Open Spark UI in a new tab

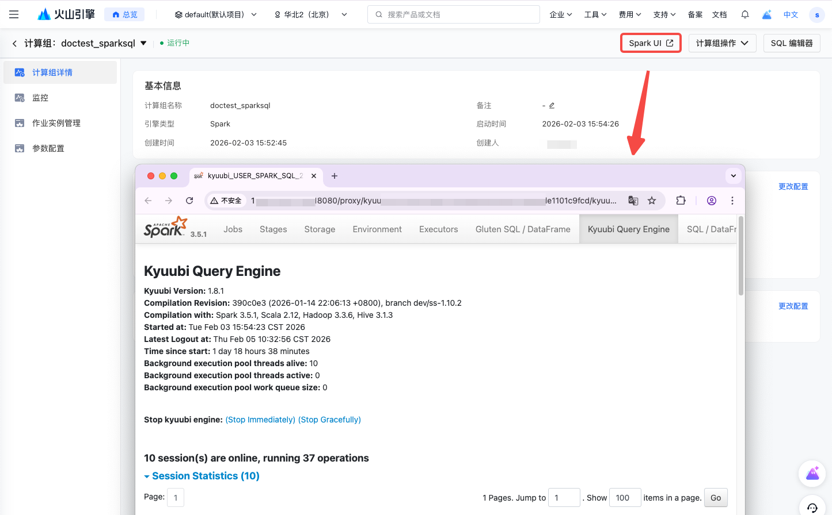coord(651,43)
